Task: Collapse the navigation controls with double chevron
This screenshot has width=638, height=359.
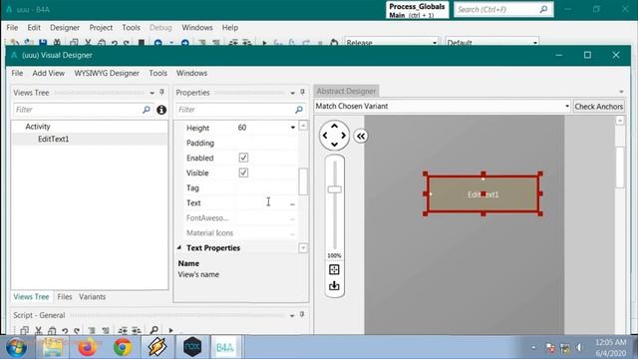Action: click(x=361, y=136)
